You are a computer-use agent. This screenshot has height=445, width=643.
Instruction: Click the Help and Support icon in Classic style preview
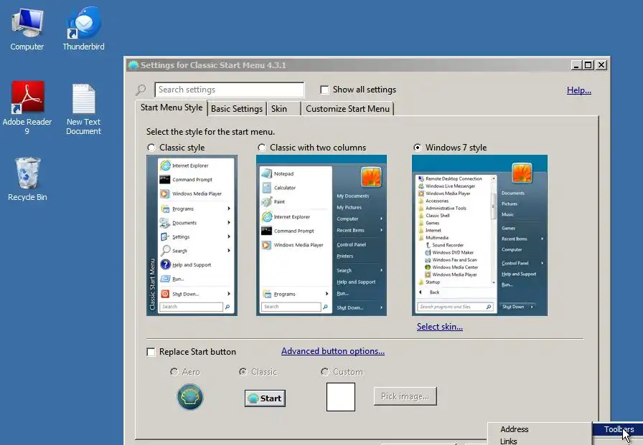coord(165,264)
